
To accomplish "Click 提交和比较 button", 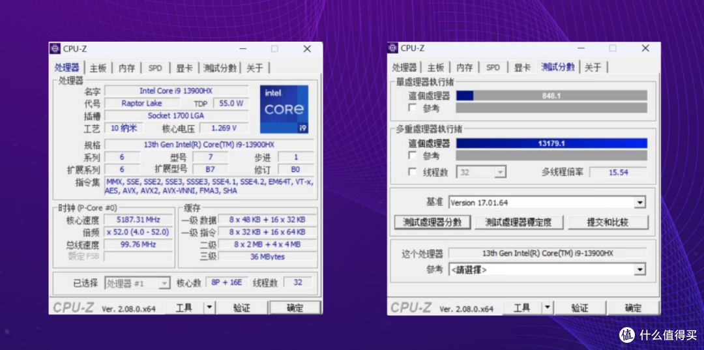I will click(x=608, y=222).
